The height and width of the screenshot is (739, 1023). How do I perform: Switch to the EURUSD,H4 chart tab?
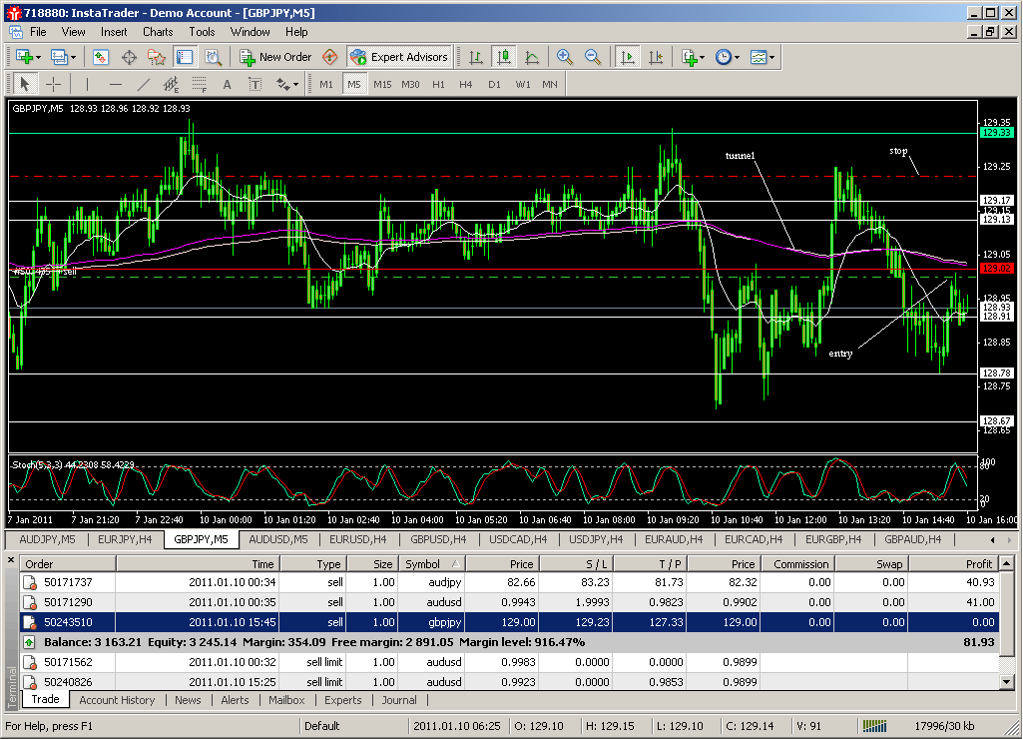(357, 539)
